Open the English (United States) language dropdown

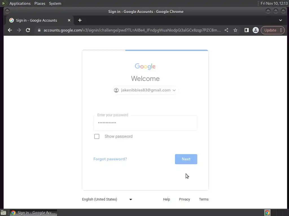click(107, 199)
